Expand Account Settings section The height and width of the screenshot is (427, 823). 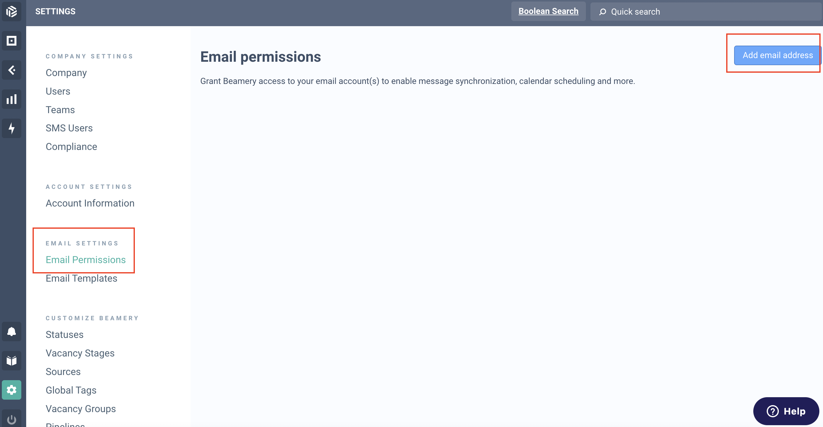(89, 187)
